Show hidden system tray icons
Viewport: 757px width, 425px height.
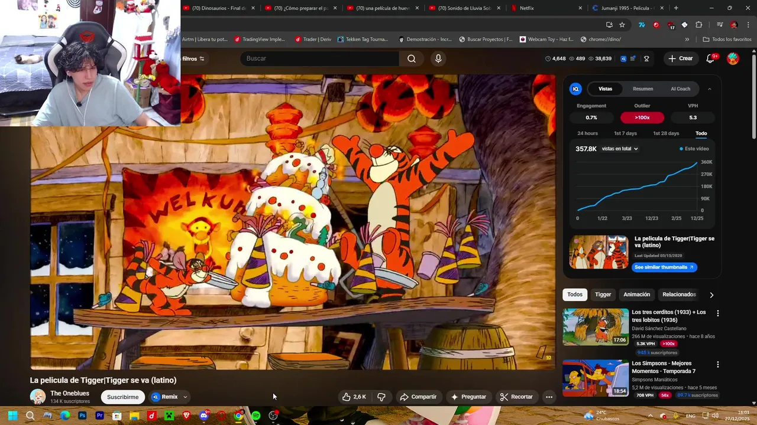[650, 416]
